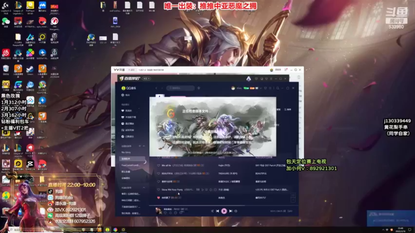The image size is (415, 233).
Task: Open the PotPlayer desktop shortcut
Action: click(x=30, y=6)
